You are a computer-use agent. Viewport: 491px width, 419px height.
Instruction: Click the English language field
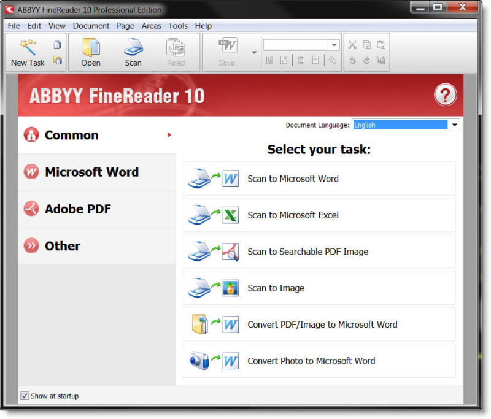[400, 125]
